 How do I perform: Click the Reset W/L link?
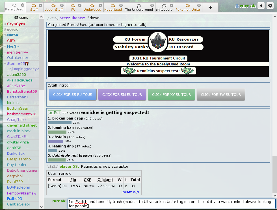pyautogui.click(x=131, y=192)
